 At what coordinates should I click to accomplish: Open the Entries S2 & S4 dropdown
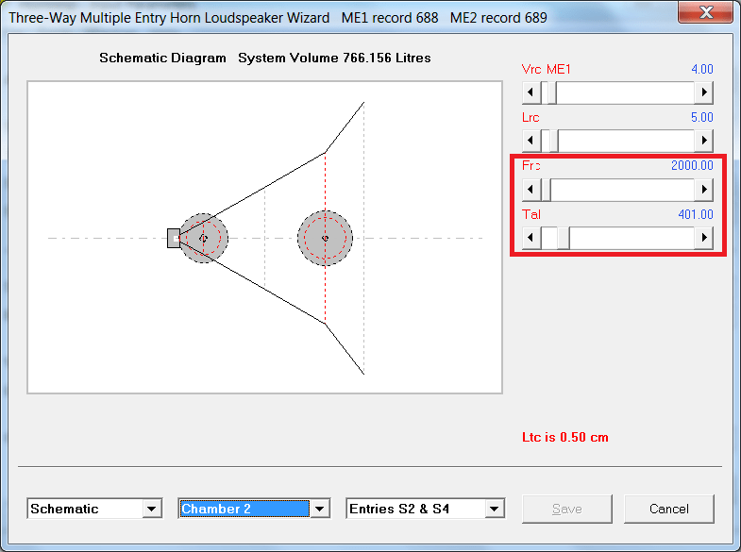coord(495,509)
